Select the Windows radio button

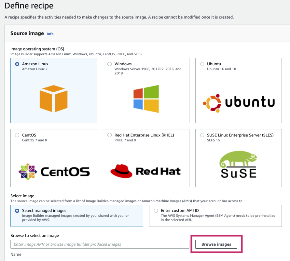(x=109, y=64)
